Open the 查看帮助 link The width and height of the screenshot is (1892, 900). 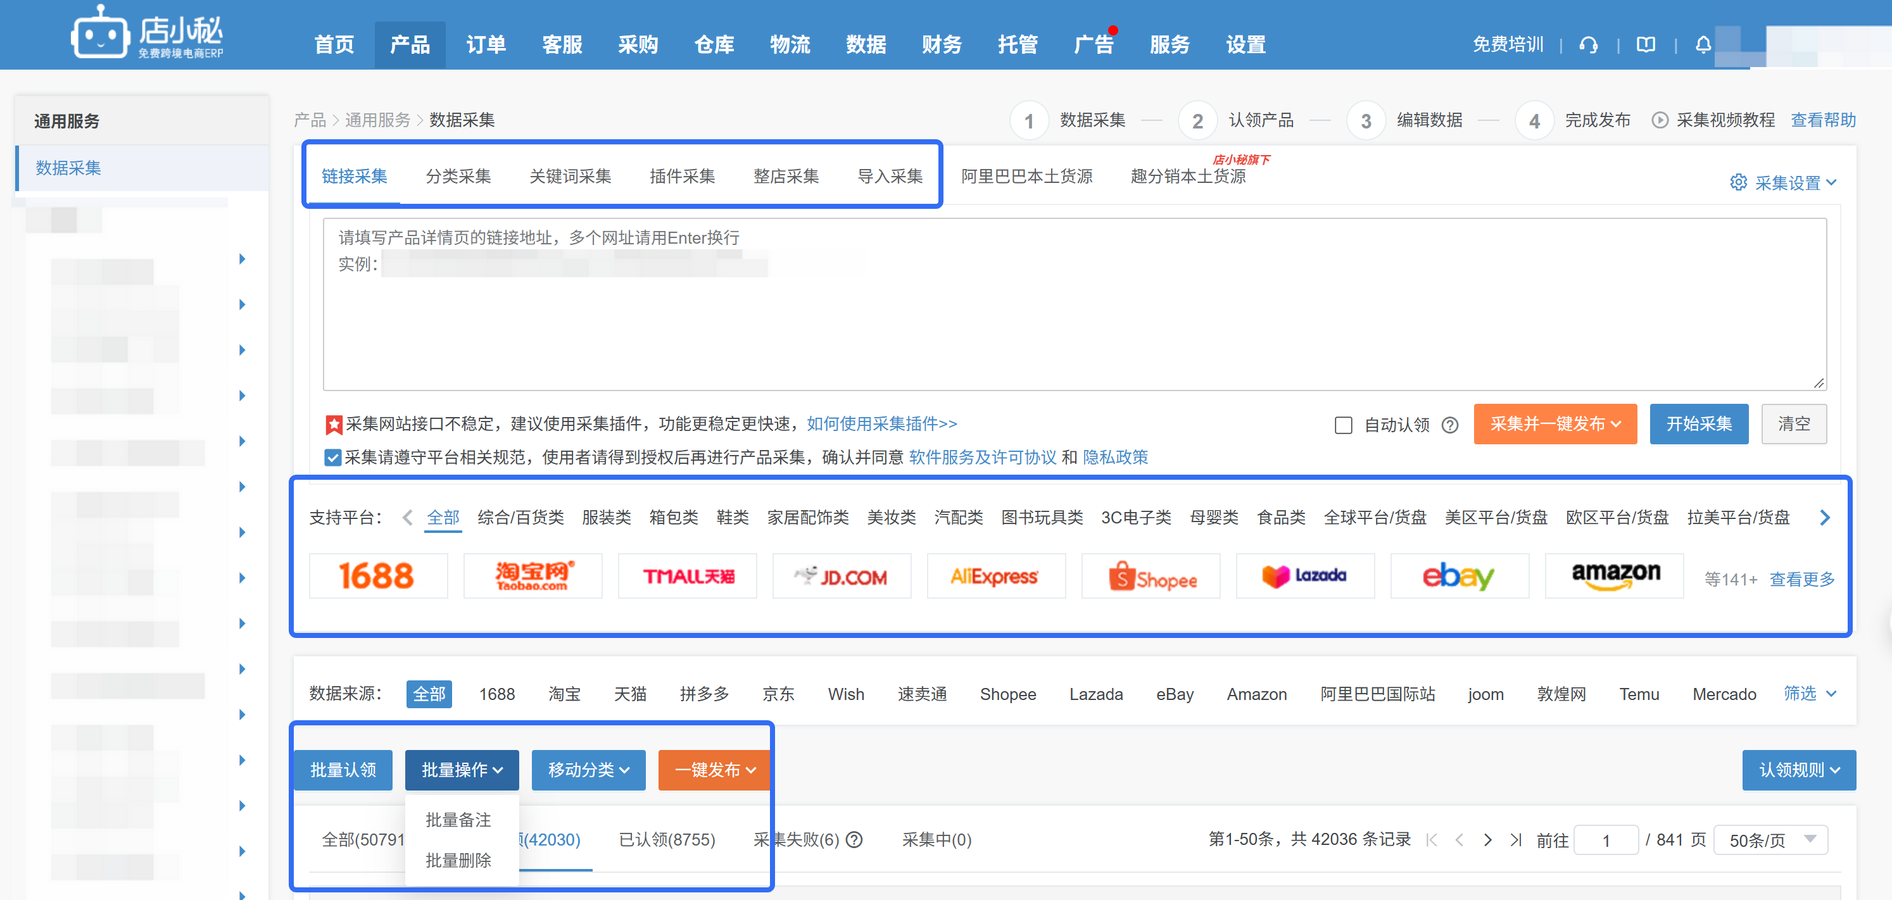click(1822, 120)
